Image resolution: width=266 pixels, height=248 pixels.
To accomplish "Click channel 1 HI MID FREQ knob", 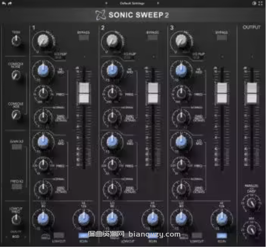I will click(43, 94).
